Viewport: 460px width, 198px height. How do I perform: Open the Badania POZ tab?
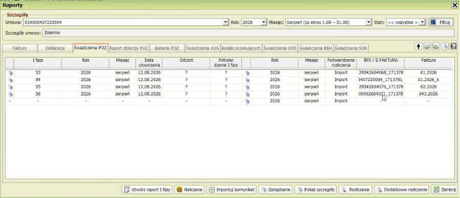pyautogui.click(x=167, y=48)
